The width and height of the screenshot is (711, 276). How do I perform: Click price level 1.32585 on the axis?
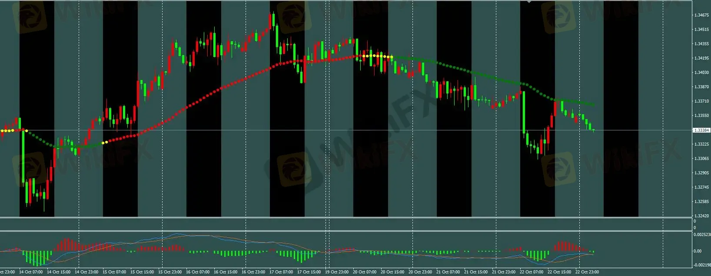pyautogui.click(x=701, y=202)
